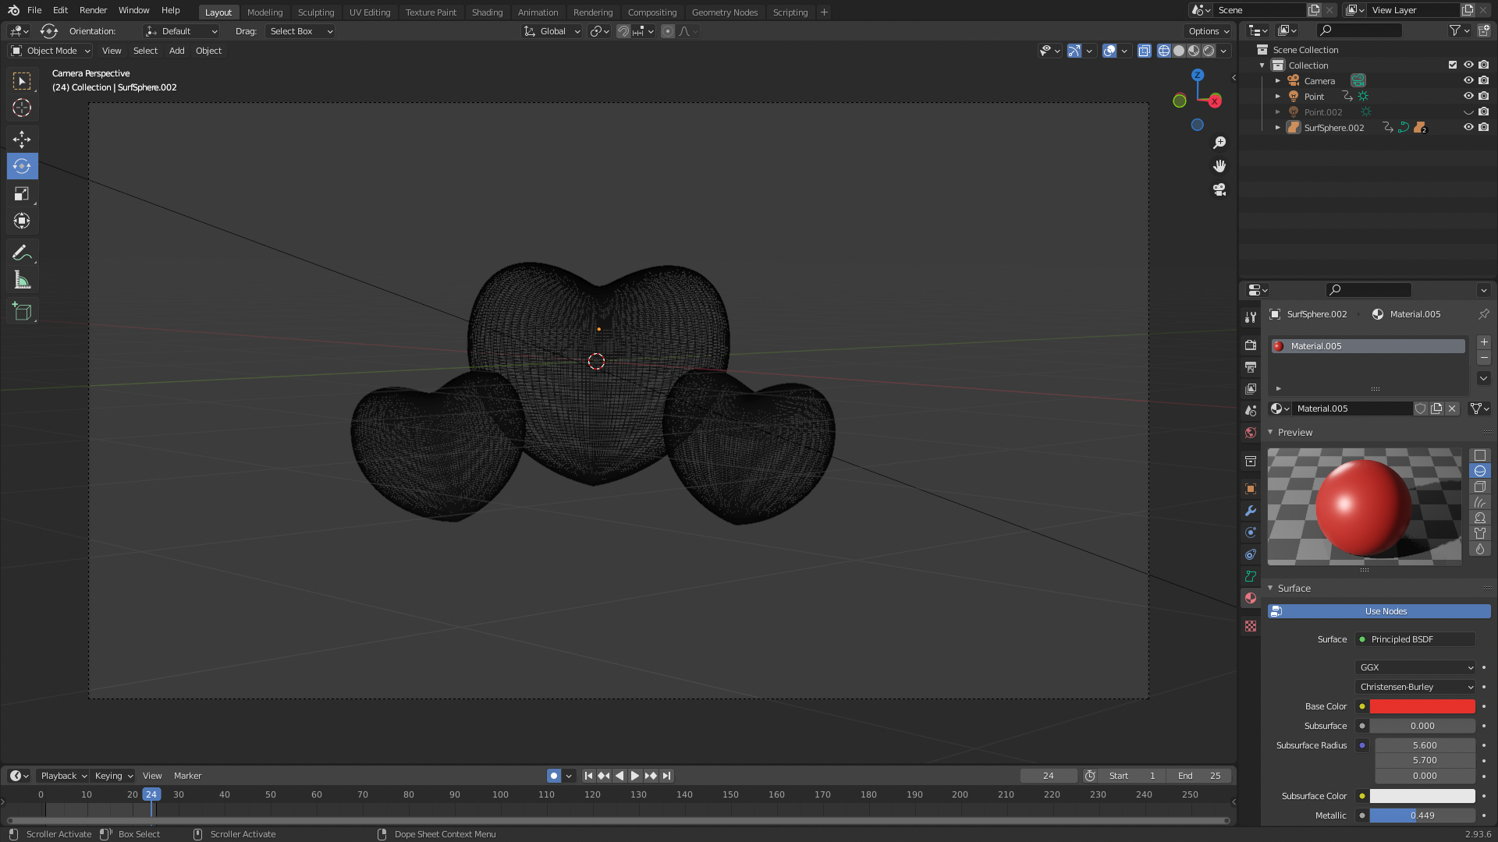Toggle Collection exclude checkbox in outliner
The image size is (1498, 842).
click(1453, 65)
